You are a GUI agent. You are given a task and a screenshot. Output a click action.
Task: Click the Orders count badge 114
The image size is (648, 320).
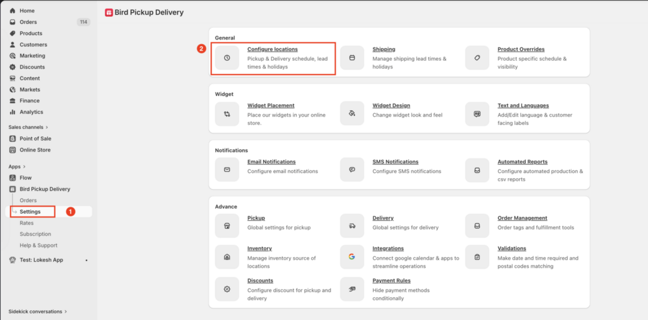coord(84,22)
